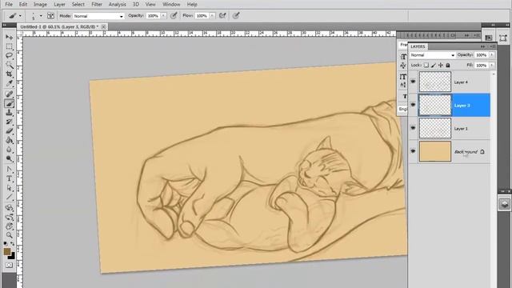This screenshot has height=288, width=512.
Task: Select the Zoom magnifier tool
Action: click(9, 235)
